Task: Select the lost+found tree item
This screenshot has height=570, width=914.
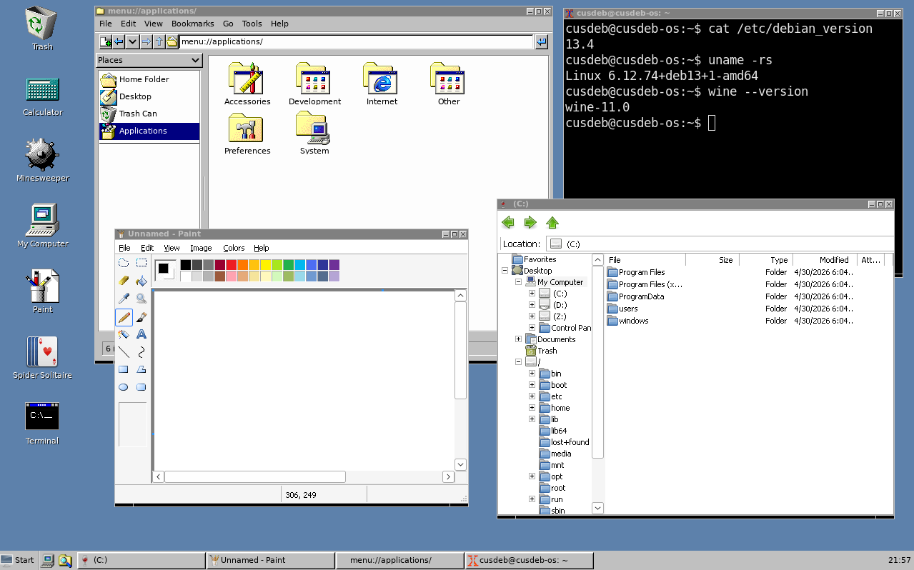Action: point(564,442)
